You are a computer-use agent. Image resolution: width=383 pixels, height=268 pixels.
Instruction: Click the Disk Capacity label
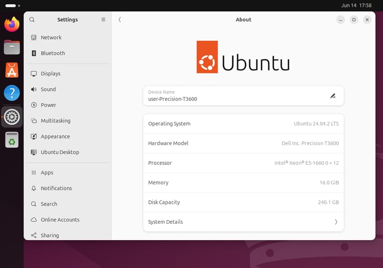click(x=164, y=202)
